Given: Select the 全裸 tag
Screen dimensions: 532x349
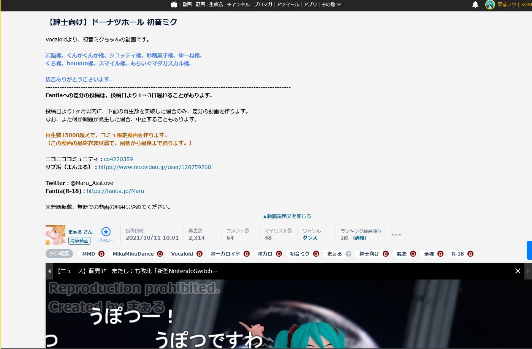Looking at the screenshot, I should click(x=429, y=254).
